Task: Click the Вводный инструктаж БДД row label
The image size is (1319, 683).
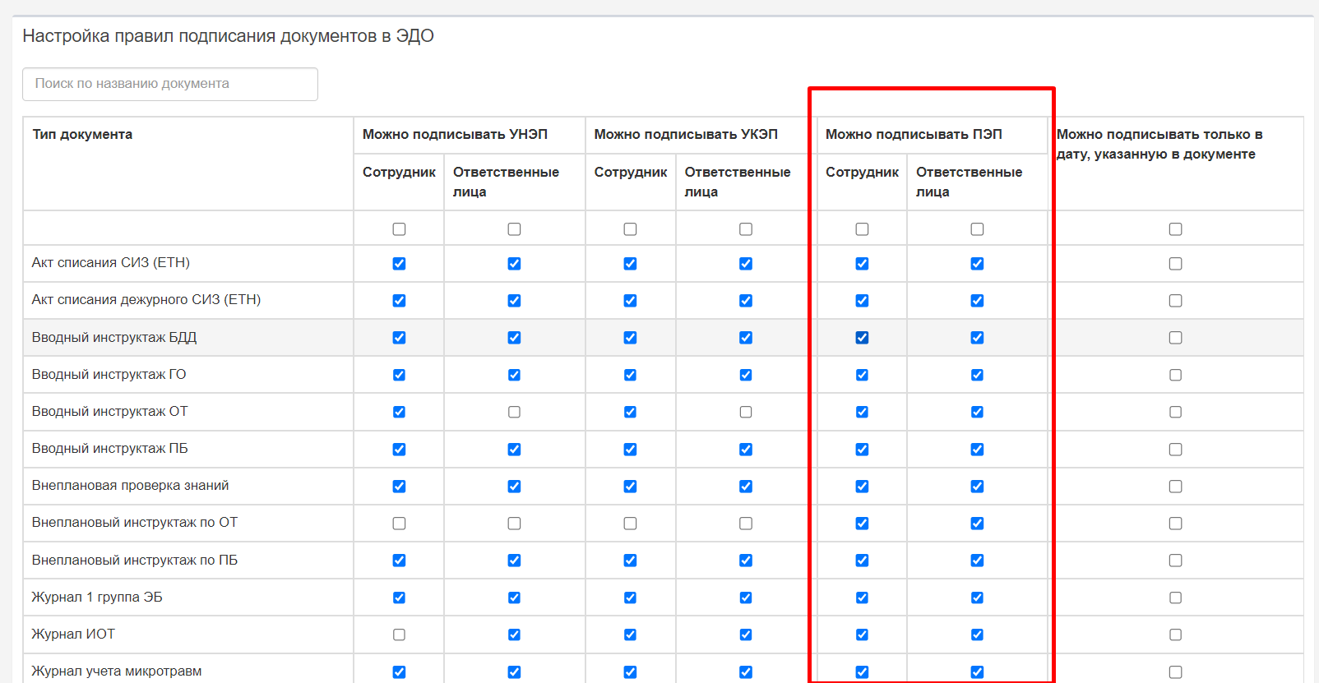Action: (114, 338)
